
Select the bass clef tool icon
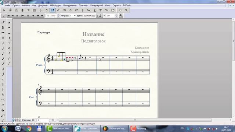coord(28,10)
